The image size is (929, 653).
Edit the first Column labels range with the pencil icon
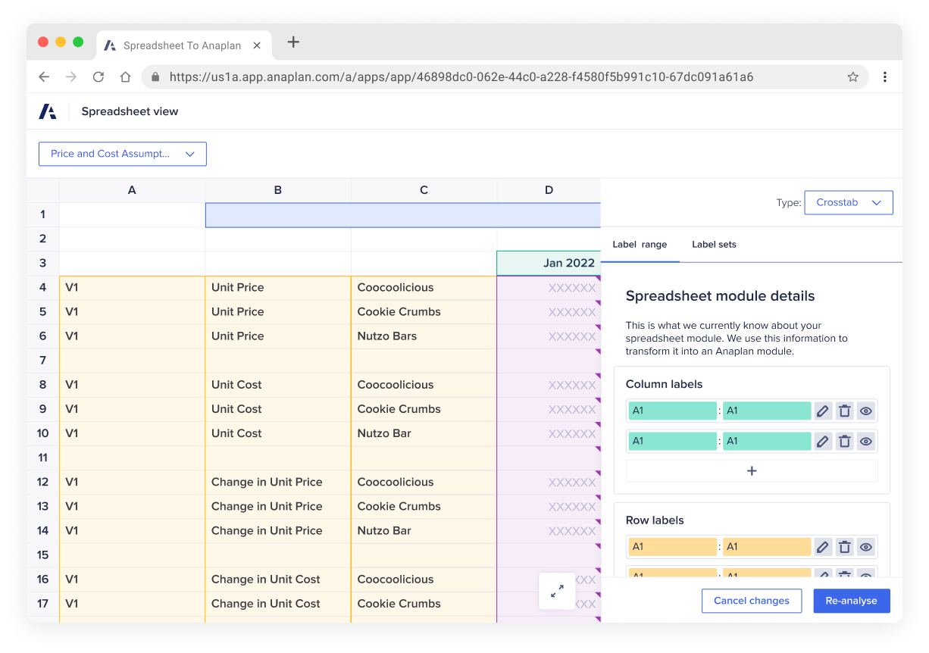click(824, 410)
